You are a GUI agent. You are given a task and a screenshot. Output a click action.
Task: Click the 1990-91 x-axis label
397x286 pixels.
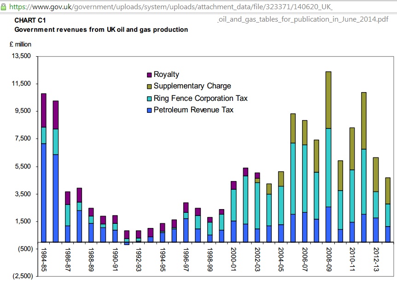tap(115, 260)
